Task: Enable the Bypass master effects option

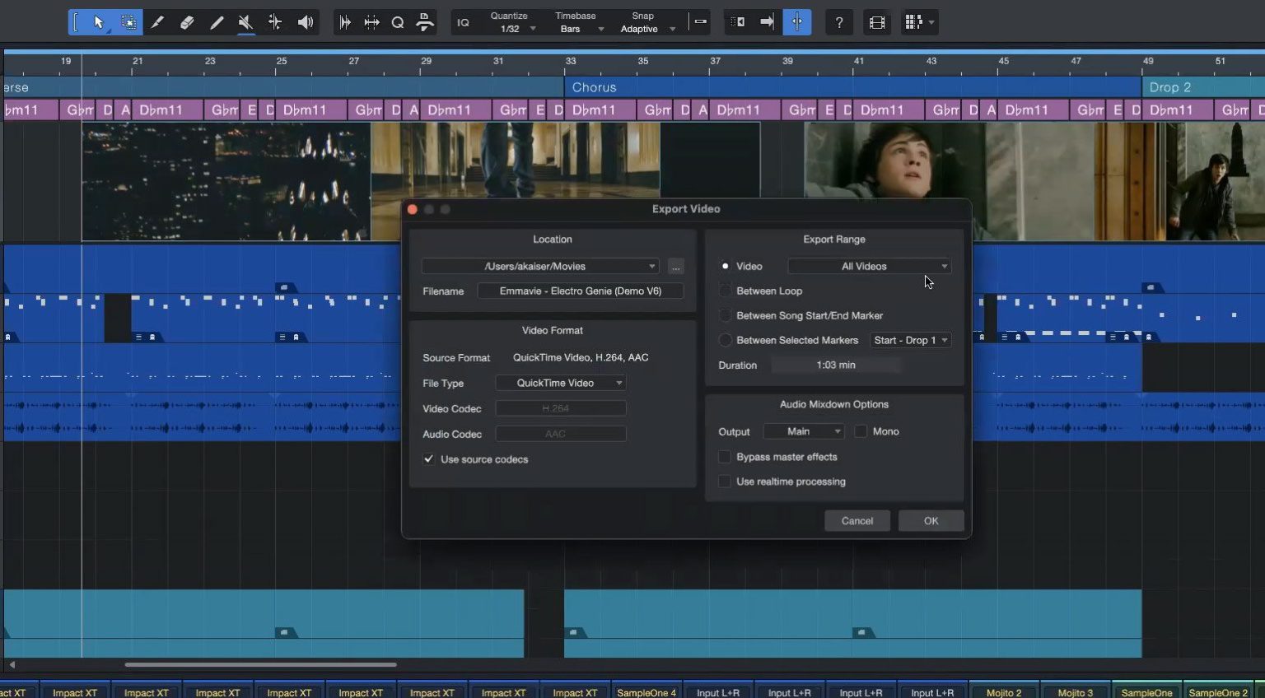Action: coord(724,456)
